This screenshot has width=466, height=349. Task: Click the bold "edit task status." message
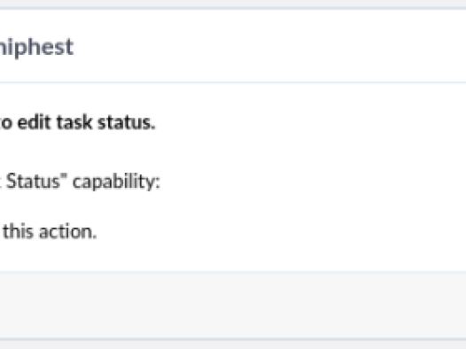(86, 122)
